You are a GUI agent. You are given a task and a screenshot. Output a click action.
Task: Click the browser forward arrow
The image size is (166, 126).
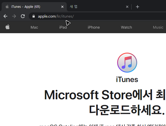tap(14, 16)
